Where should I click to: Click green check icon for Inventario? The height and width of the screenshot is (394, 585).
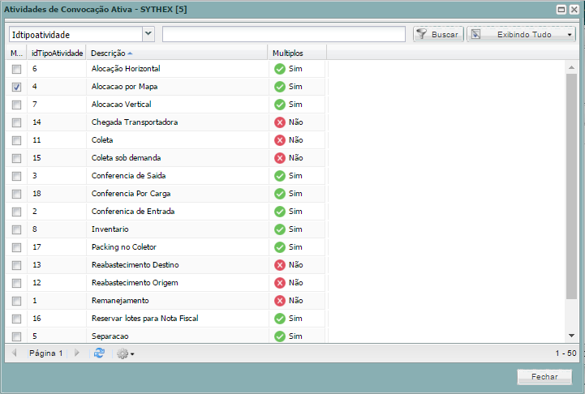point(280,229)
